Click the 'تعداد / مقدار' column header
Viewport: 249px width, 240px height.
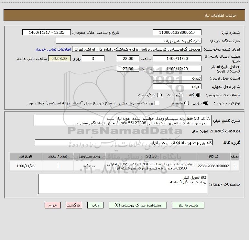point(58,156)
